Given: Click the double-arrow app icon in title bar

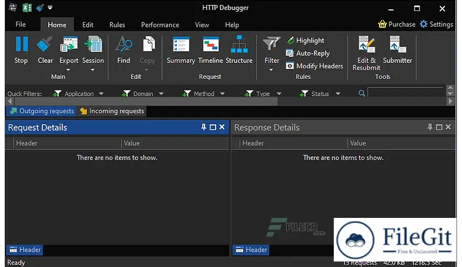Looking at the screenshot, I should coord(13,7).
